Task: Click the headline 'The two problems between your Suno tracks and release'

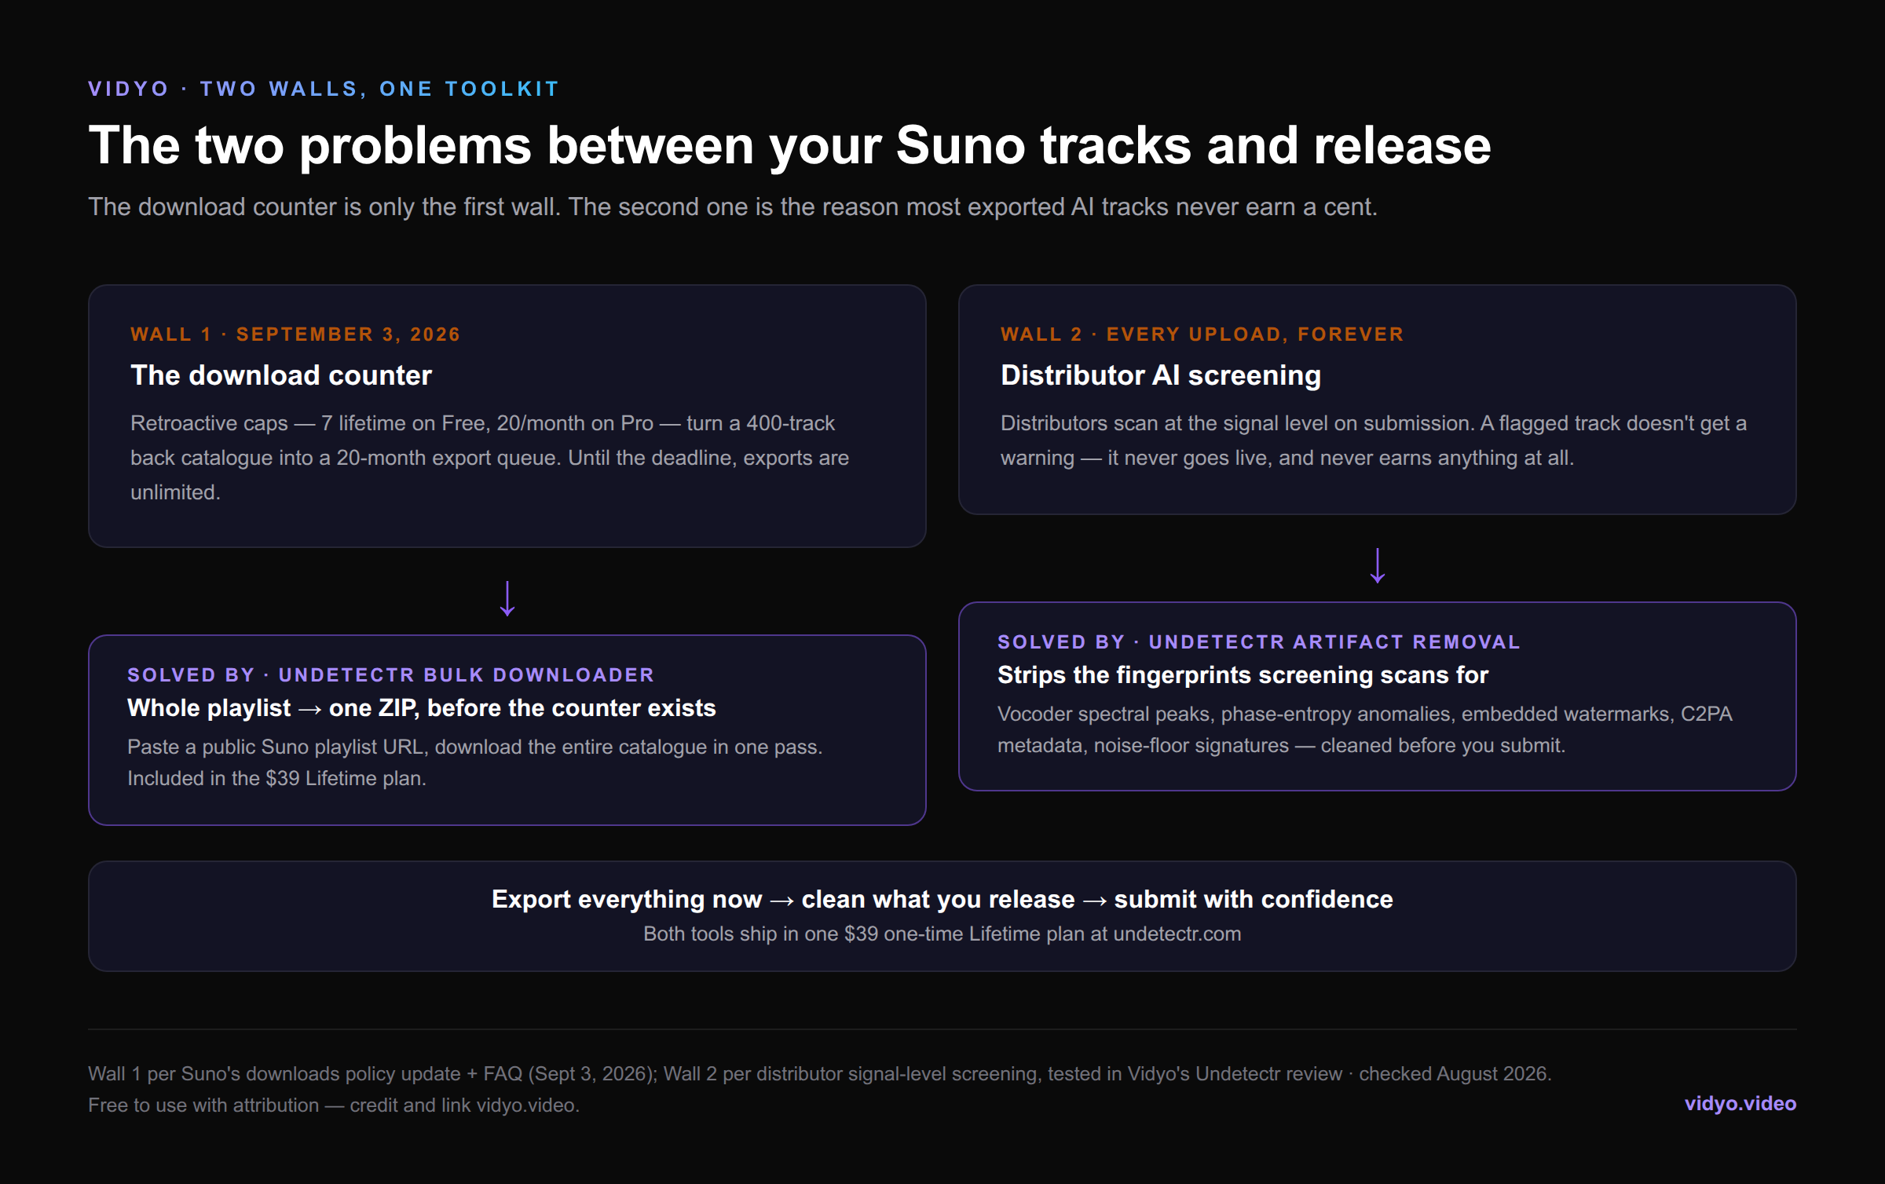Action: click(789, 146)
